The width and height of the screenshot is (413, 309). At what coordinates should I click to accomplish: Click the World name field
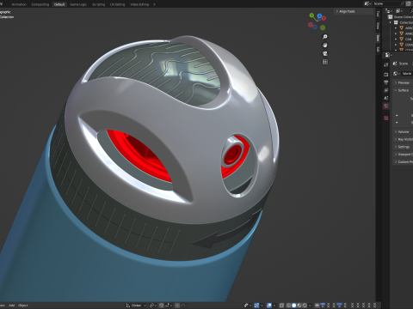pos(407,74)
